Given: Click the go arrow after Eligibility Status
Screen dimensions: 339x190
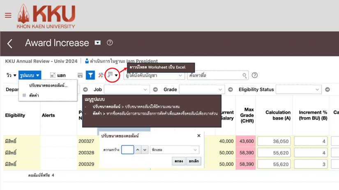Looking at the screenshot, I should pos(327,90).
